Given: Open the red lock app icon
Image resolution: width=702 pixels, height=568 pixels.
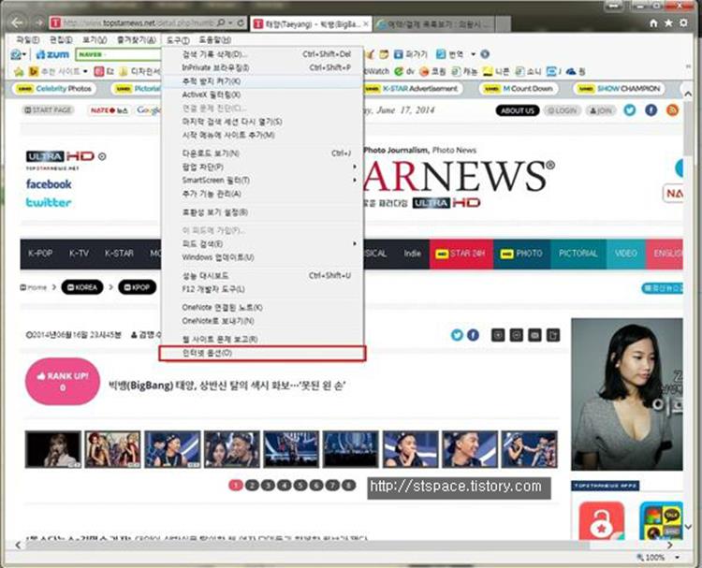Looking at the screenshot, I should tap(601, 520).
